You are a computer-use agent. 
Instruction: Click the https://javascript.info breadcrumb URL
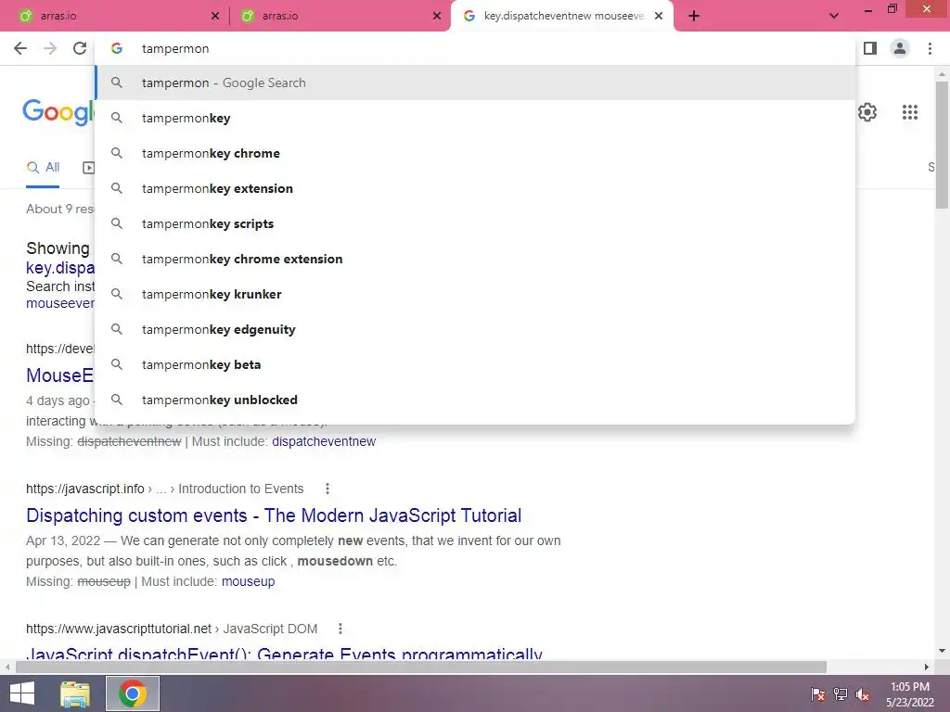(84, 489)
